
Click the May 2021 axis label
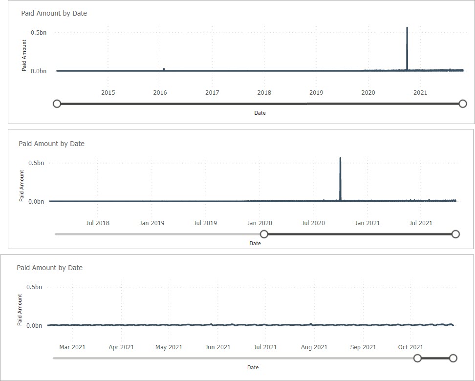click(169, 347)
